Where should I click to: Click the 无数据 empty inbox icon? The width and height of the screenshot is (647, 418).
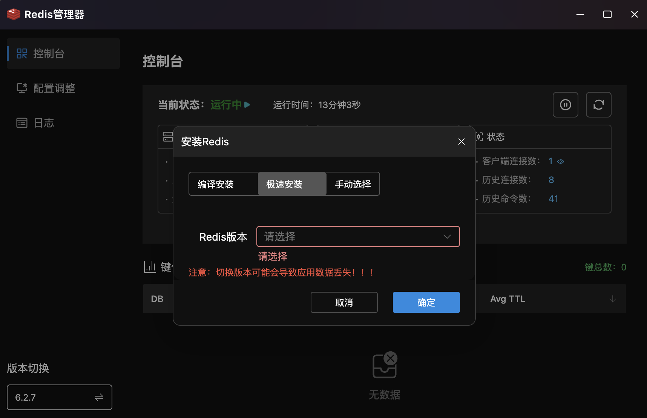385,365
